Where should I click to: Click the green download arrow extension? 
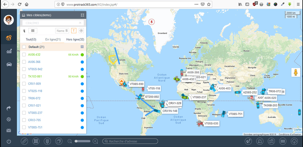click(x=289, y=4)
